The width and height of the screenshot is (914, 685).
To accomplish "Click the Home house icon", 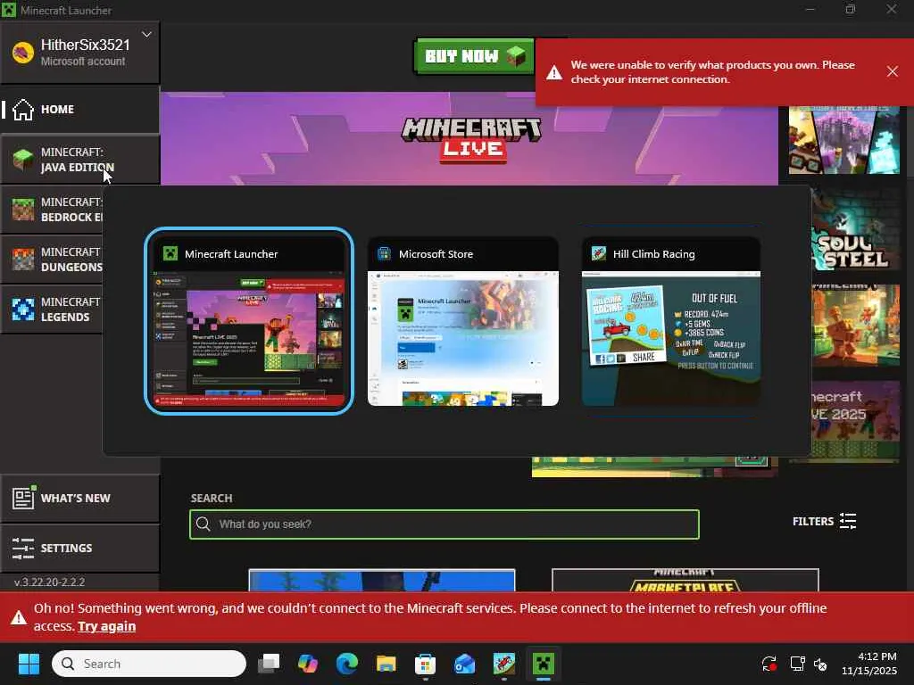I will point(23,110).
